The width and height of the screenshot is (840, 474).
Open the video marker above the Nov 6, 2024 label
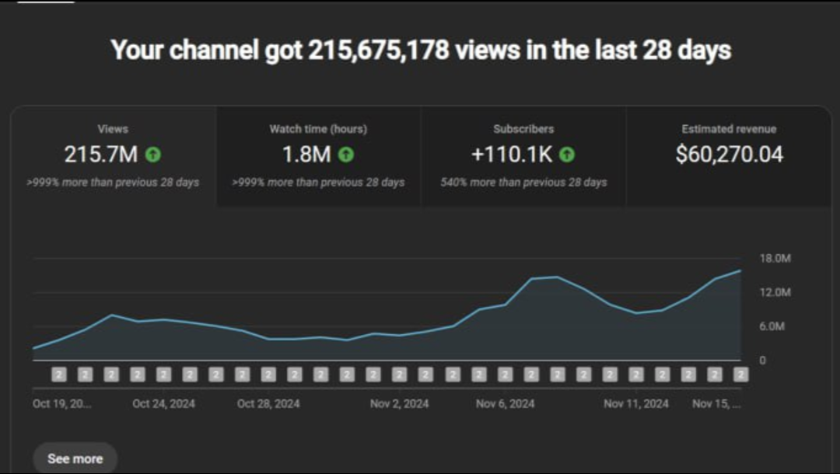tap(506, 375)
